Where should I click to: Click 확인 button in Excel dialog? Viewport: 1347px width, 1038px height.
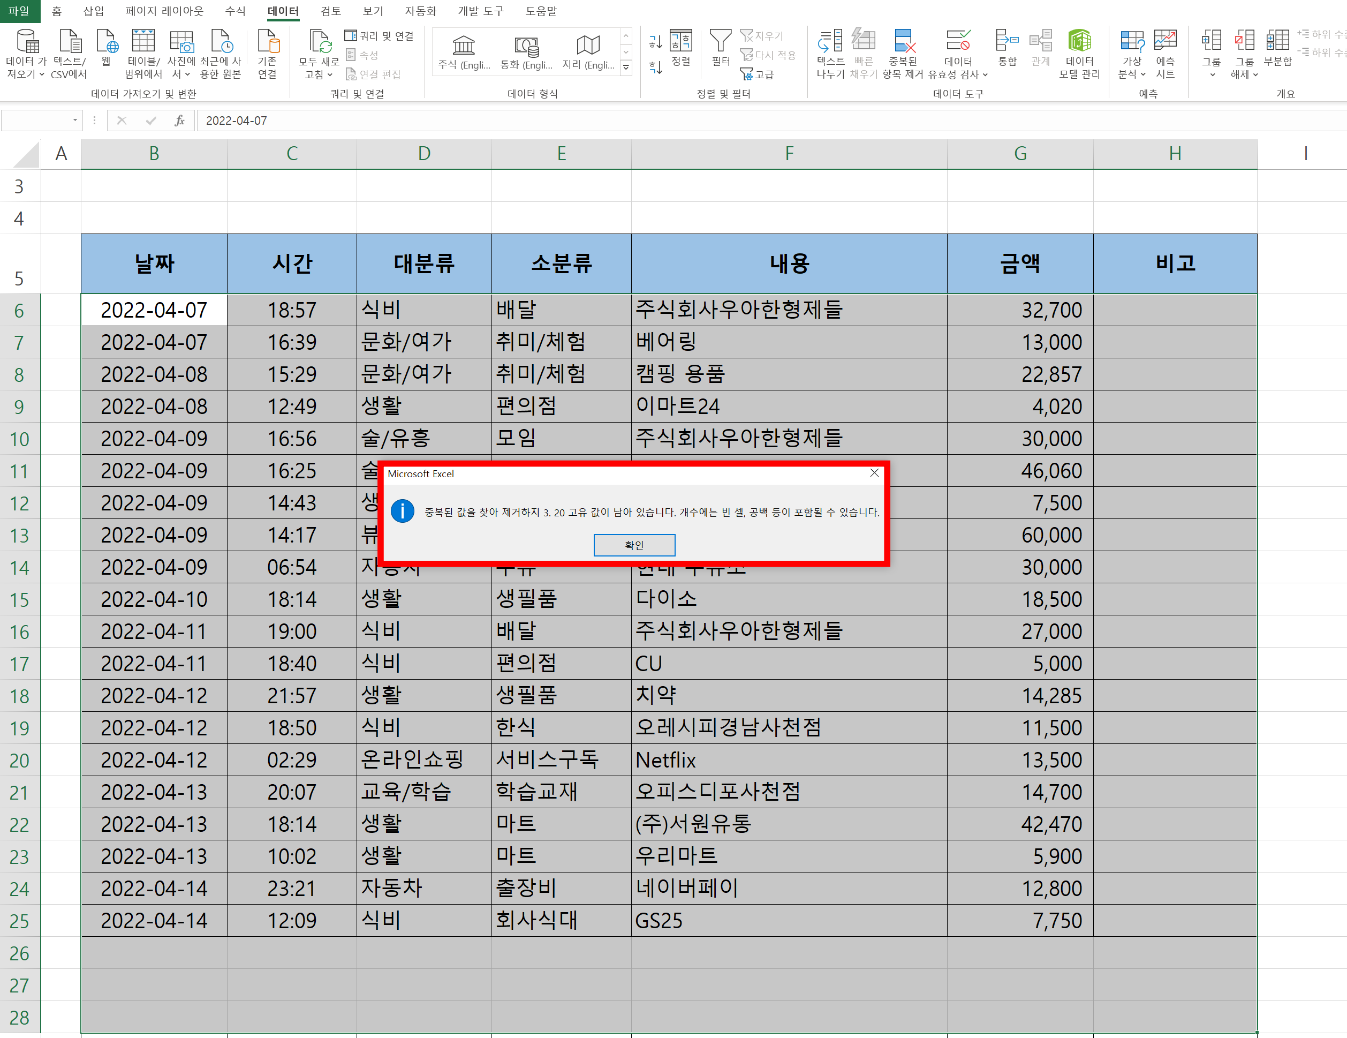coord(634,545)
